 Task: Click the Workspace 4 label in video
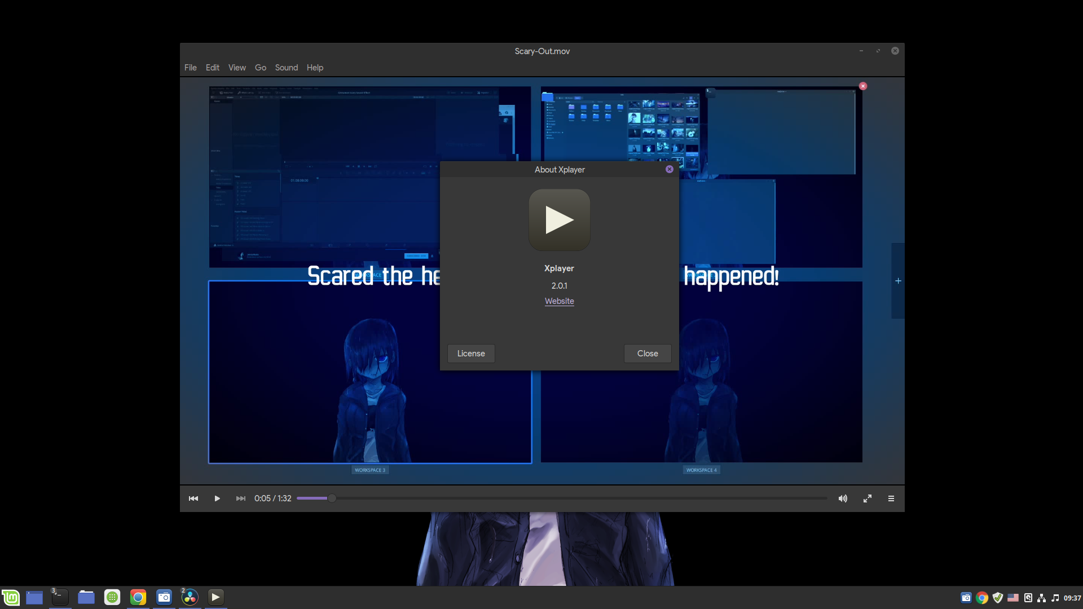pos(702,470)
